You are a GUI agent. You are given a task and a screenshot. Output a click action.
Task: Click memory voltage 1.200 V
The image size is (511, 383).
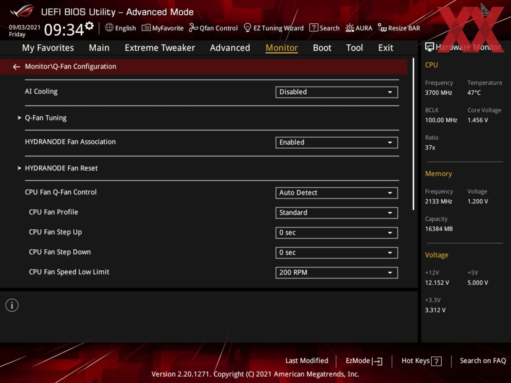pos(478,201)
